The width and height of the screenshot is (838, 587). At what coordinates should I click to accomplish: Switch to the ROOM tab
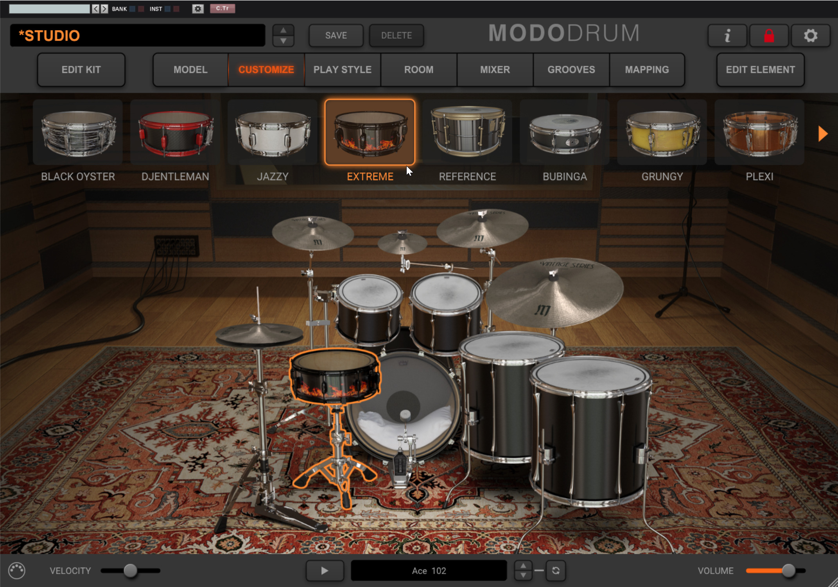point(419,70)
